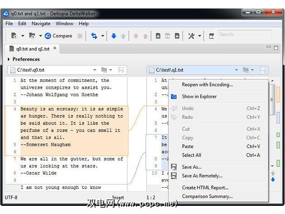Click the Compare button

pos(58,36)
